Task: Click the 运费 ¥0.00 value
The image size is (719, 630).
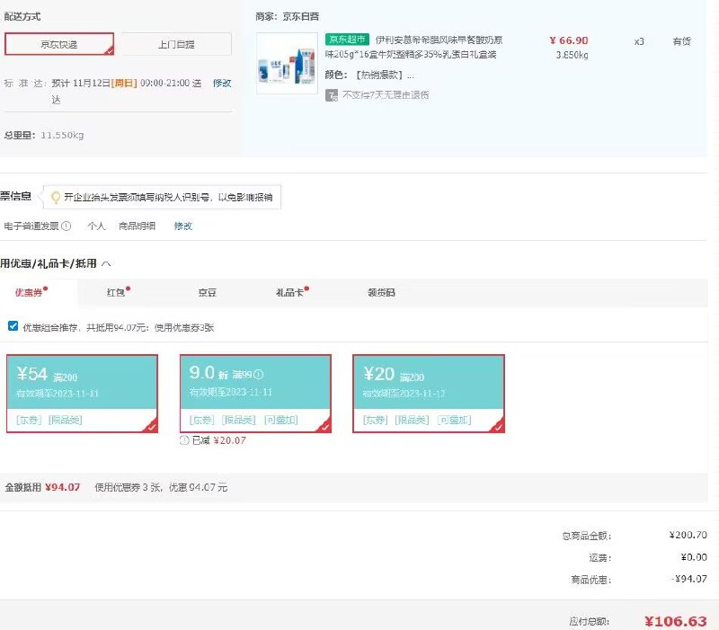Action: [x=694, y=557]
